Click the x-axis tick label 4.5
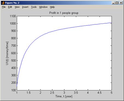124x101 pixels. (x=99, y=93)
